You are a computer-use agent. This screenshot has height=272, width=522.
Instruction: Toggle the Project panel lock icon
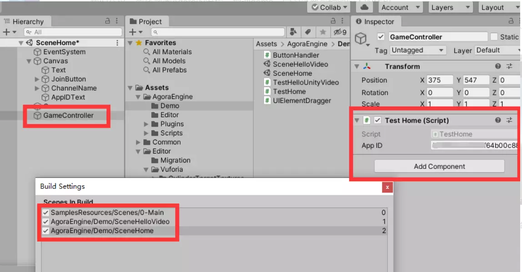tap(333, 21)
